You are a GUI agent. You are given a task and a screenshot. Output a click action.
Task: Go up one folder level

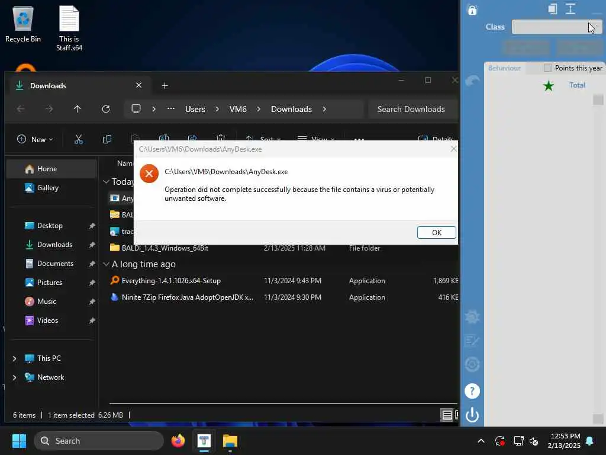click(x=78, y=109)
